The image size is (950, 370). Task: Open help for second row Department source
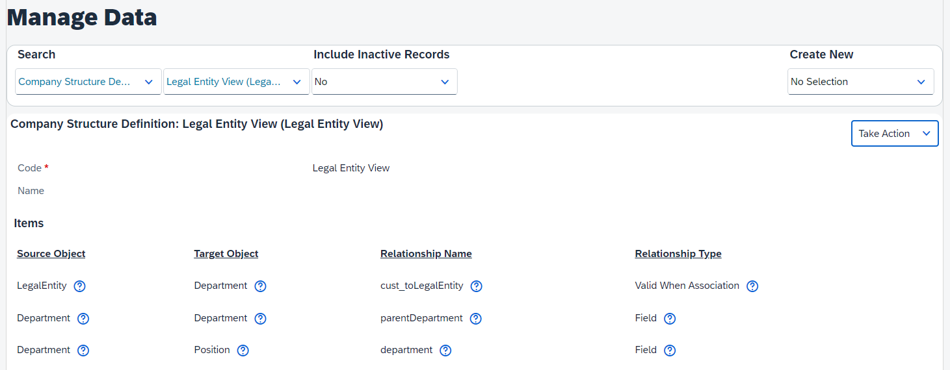coord(83,319)
